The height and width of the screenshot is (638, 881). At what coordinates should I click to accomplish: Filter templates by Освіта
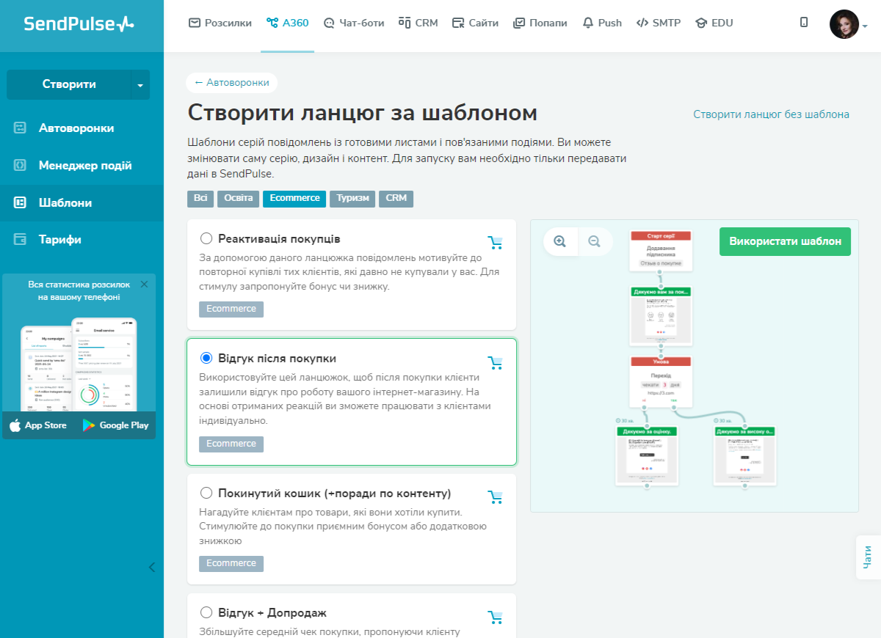pos(239,199)
